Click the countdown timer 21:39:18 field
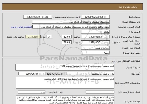 click(x=33, y=37)
